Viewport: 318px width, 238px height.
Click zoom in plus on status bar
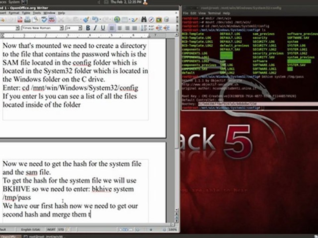(x=165, y=229)
